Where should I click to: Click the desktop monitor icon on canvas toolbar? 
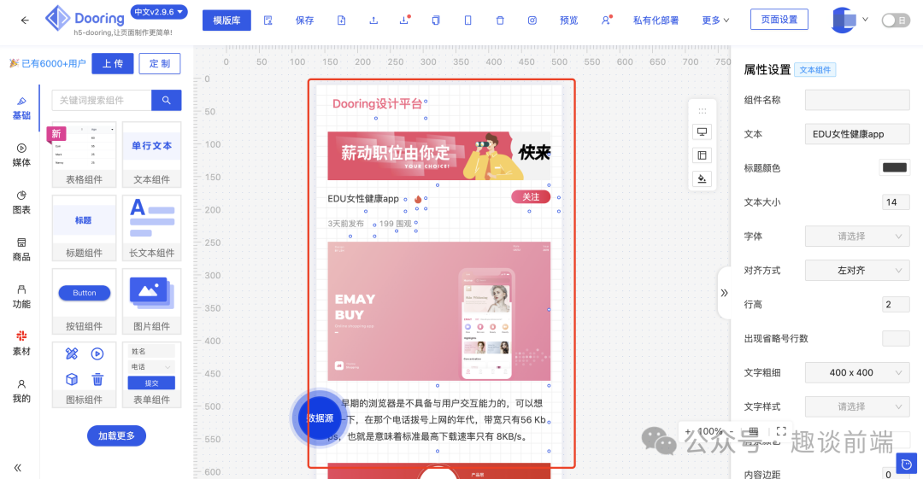coord(702,131)
